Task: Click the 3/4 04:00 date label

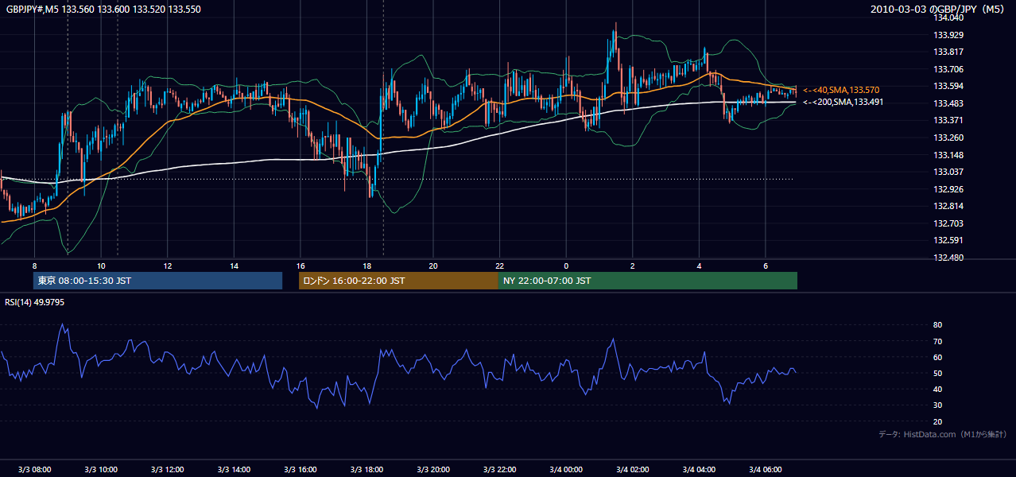Action: tap(699, 470)
